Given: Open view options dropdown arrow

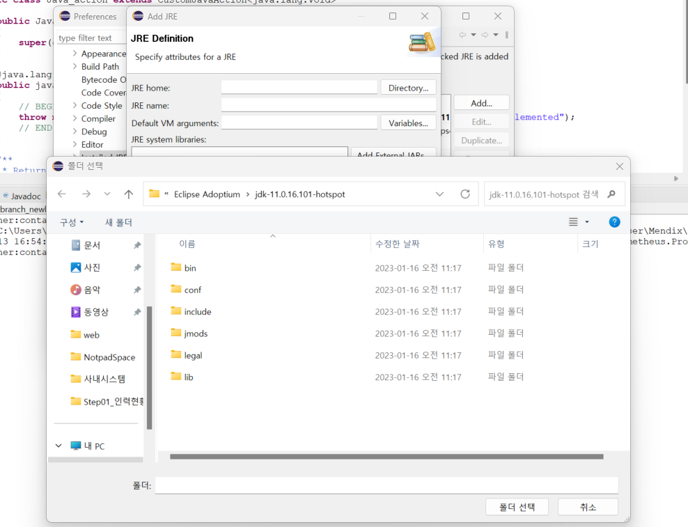Looking at the screenshot, I should click(x=587, y=222).
